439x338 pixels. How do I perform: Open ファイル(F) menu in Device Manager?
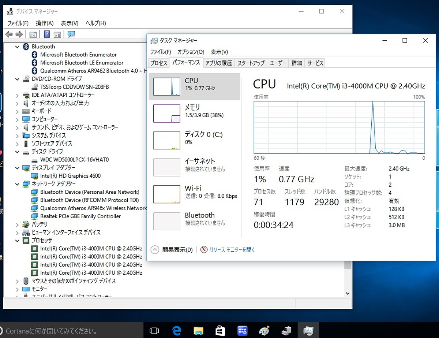tap(18, 23)
